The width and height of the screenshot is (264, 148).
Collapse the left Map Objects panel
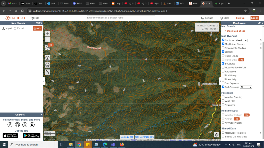click(x=44, y=81)
